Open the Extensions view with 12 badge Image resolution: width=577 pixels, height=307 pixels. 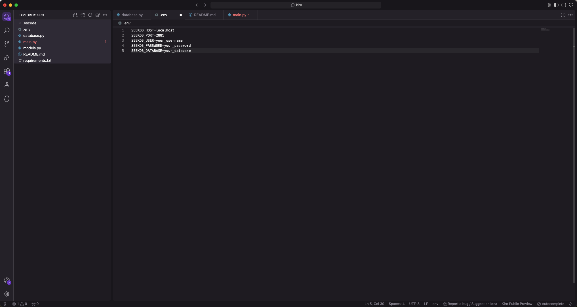tap(7, 71)
